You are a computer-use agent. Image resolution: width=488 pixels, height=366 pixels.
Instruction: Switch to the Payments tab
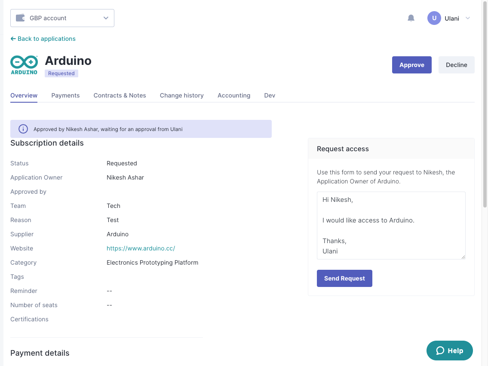[65, 95]
